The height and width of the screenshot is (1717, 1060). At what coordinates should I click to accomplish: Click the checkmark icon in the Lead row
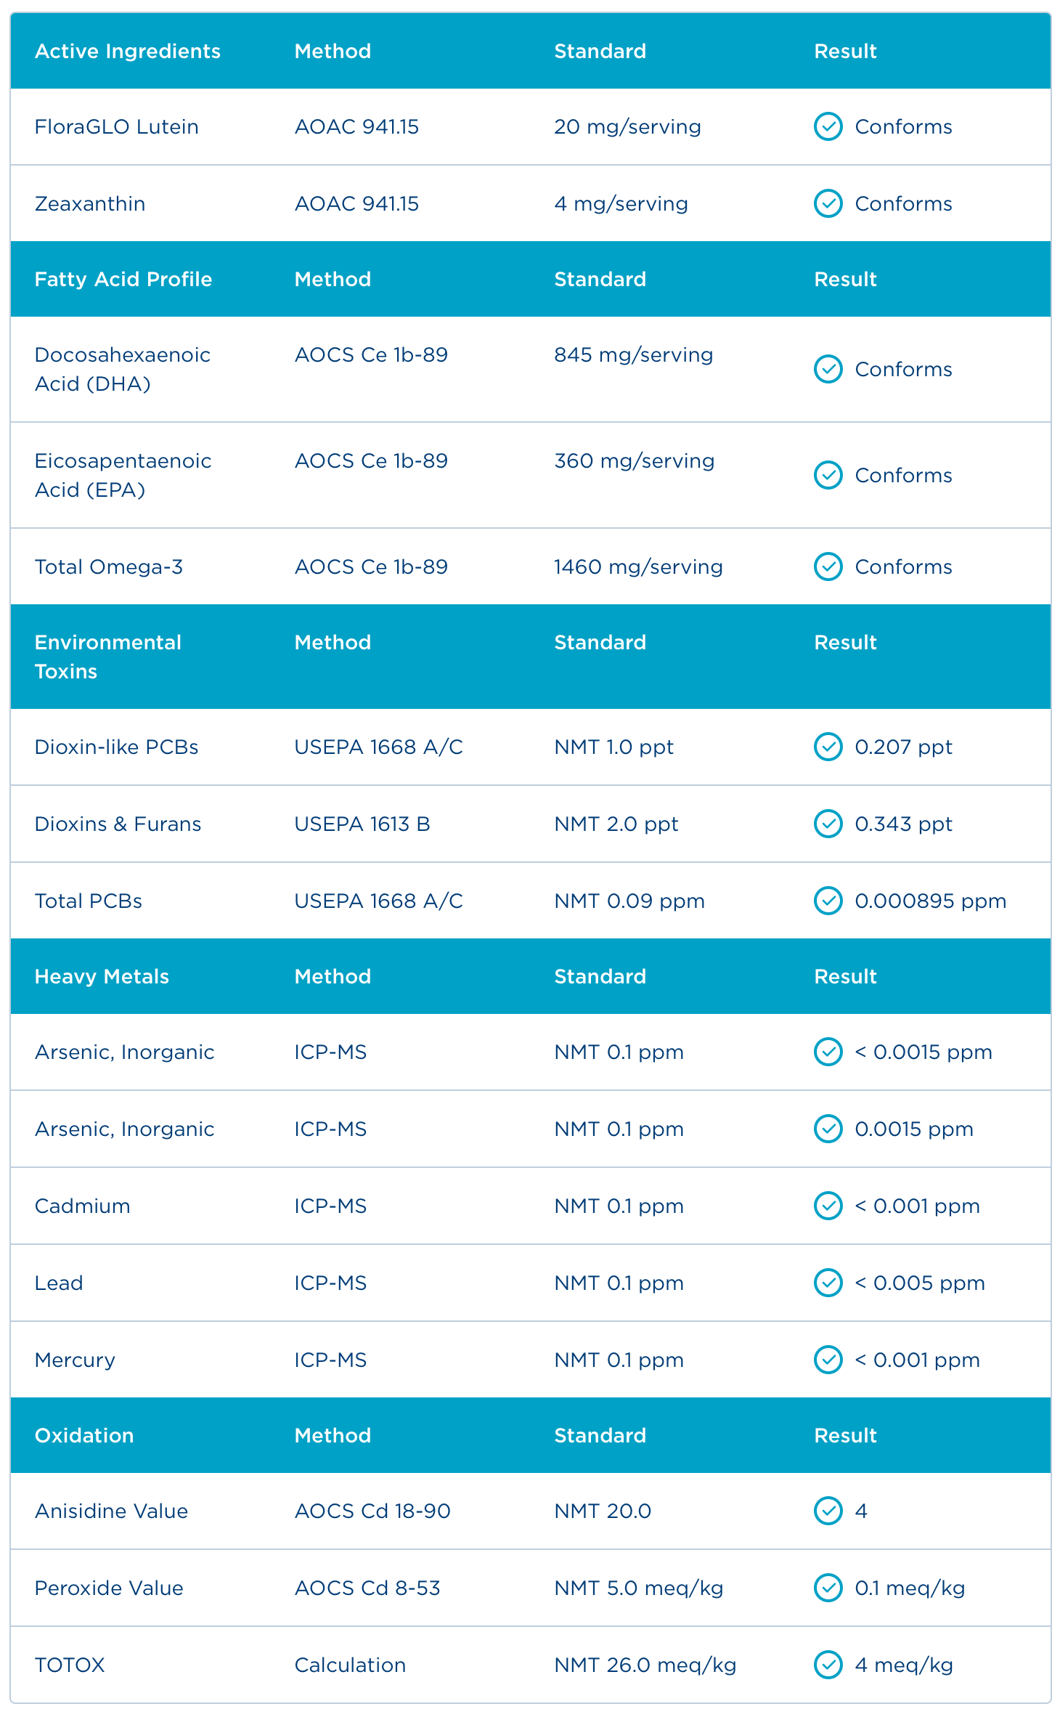[828, 1283]
